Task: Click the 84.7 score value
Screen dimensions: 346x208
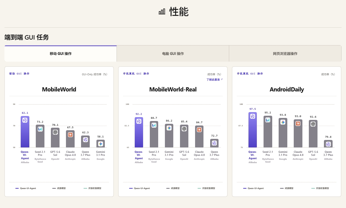Action: click(199, 122)
